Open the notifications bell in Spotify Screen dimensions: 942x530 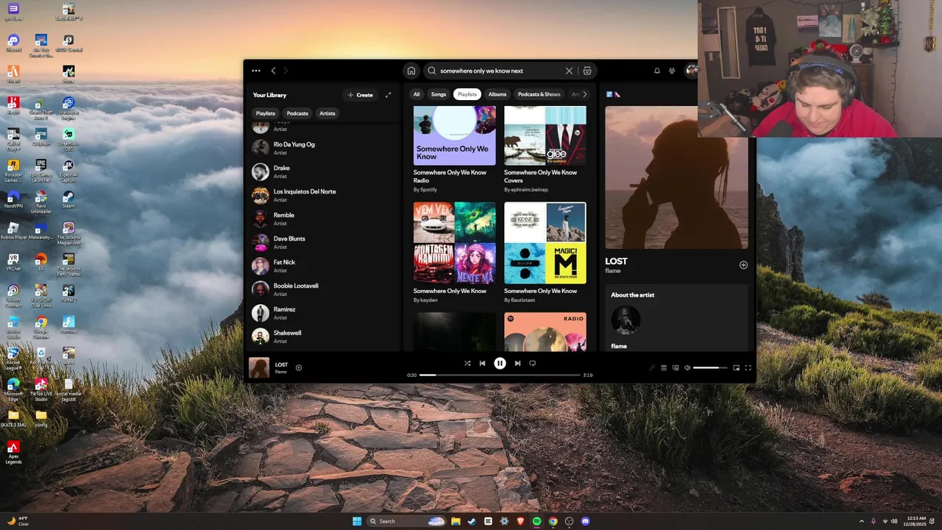point(657,71)
